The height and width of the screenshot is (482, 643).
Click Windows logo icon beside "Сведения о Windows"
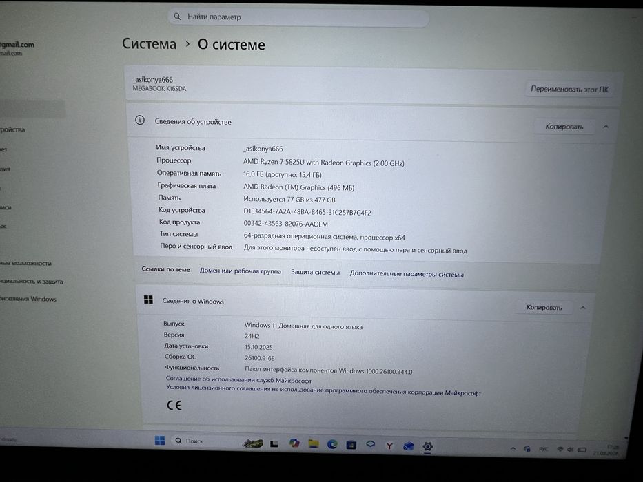pyautogui.click(x=148, y=300)
